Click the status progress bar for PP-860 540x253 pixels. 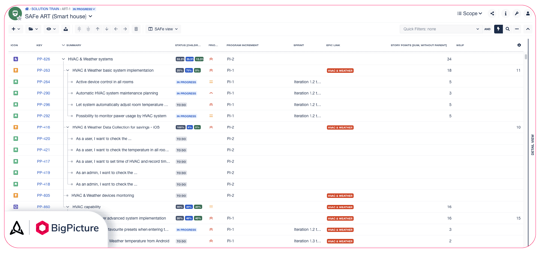click(x=189, y=207)
